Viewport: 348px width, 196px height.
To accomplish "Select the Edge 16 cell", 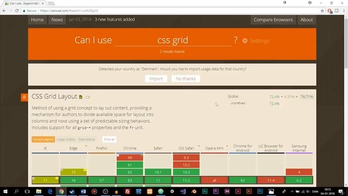I will pyautogui.click(x=73, y=180).
